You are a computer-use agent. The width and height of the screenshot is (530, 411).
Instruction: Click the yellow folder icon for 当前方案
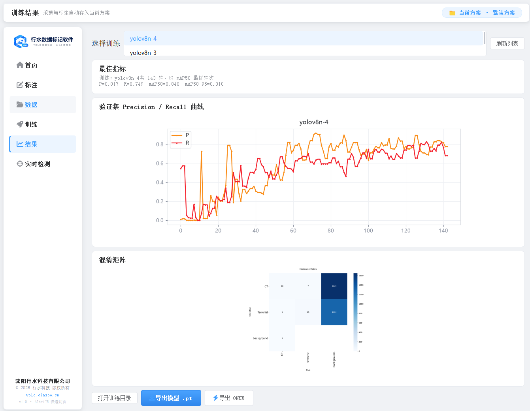[452, 13]
